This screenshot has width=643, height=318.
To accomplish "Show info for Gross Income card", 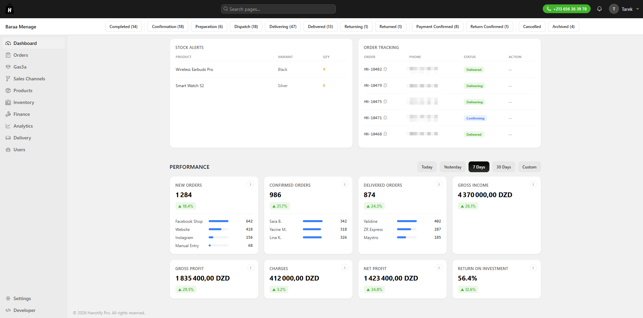I will coord(533,184).
